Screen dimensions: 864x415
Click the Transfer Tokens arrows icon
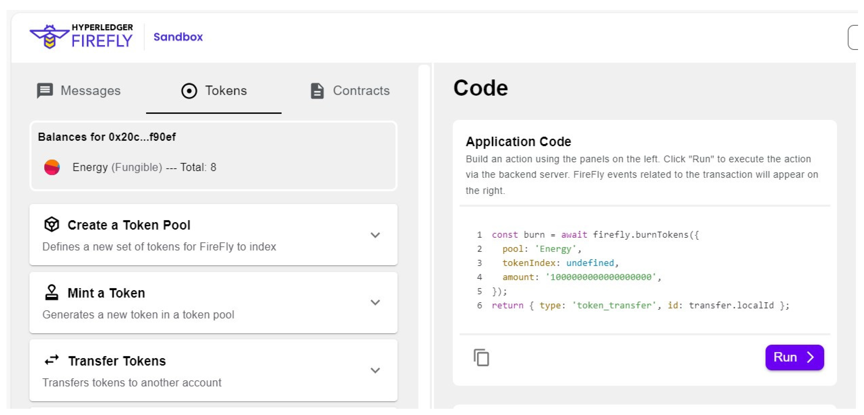[x=52, y=360]
